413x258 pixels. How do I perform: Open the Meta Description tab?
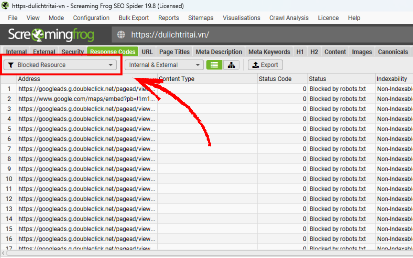[219, 52]
